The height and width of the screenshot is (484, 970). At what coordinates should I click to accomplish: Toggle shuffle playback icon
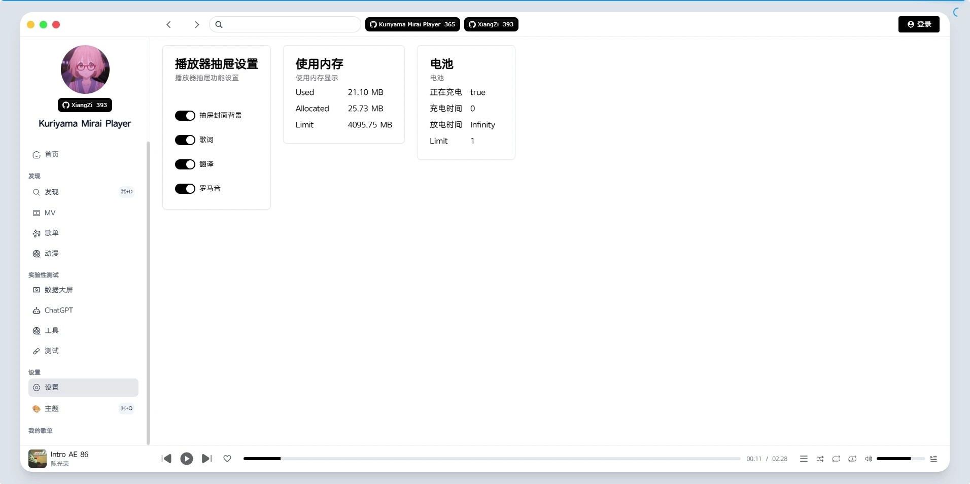point(820,459)
